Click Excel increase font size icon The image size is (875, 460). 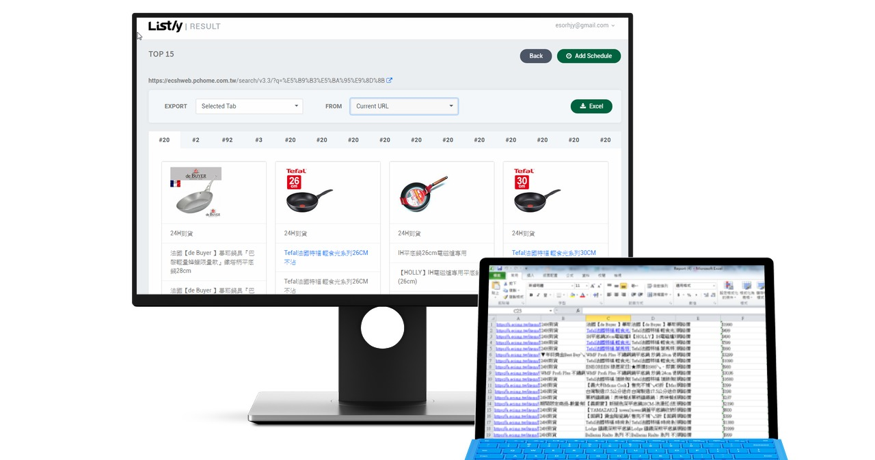click(593, 286)
